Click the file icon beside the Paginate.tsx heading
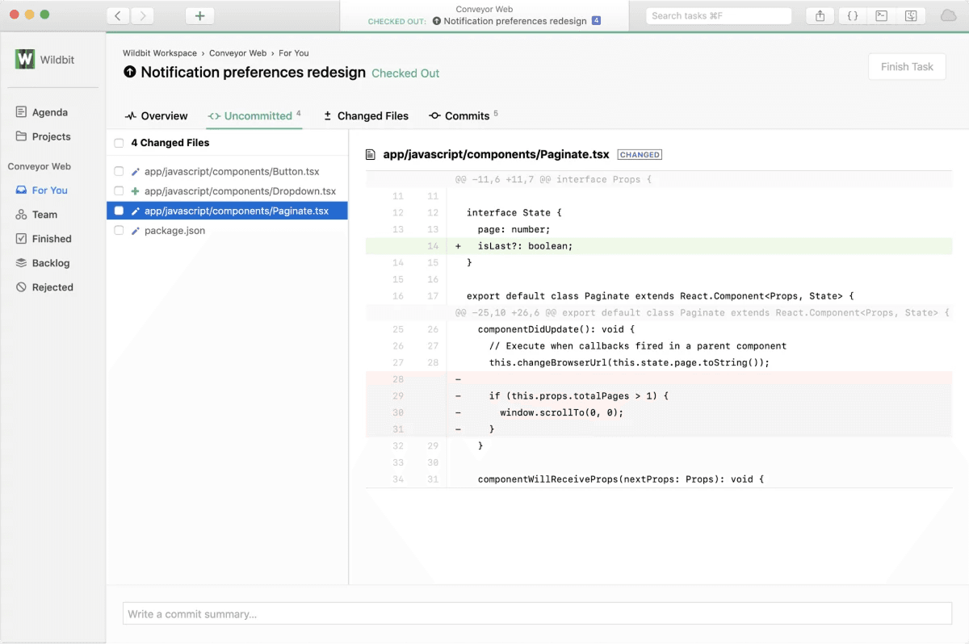The height and width of the screenshot is (644, 969). (371, 154)
